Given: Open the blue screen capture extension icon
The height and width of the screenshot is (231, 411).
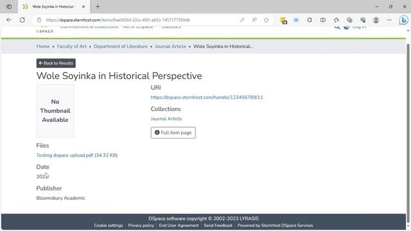Looking at the screenshot, I should [296, 20].
